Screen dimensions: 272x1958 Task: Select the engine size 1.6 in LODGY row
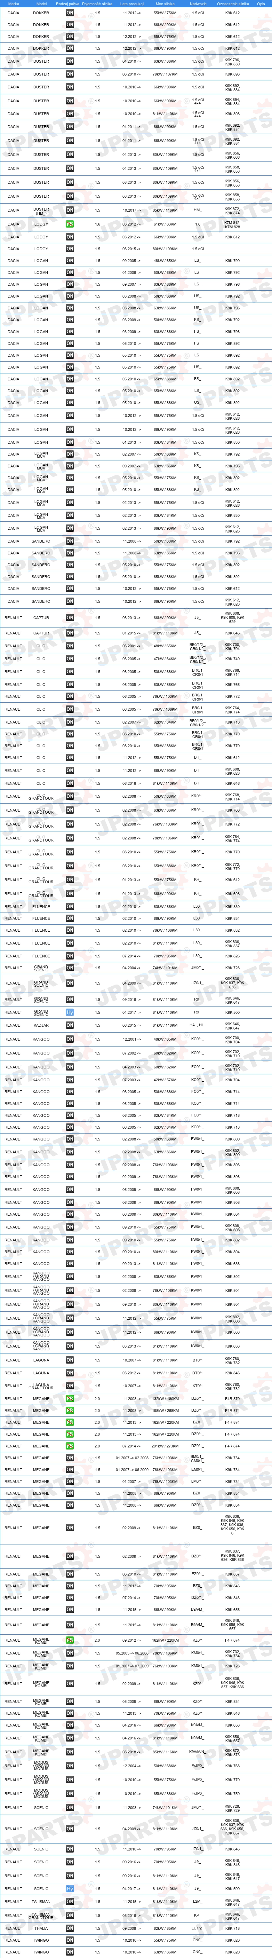97,224
